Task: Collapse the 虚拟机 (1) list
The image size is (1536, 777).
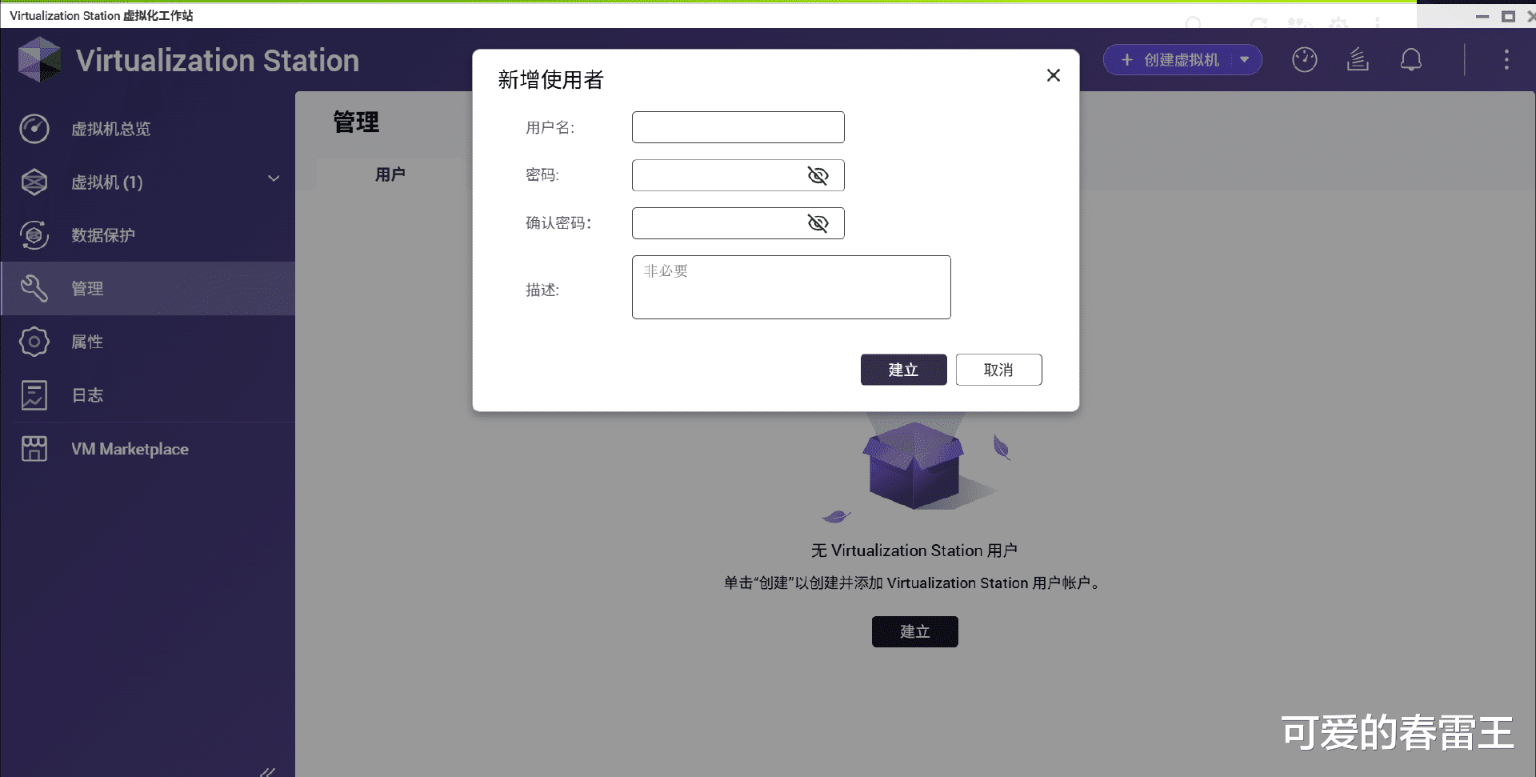Action: pyautogui.click(x=273, y=178)
